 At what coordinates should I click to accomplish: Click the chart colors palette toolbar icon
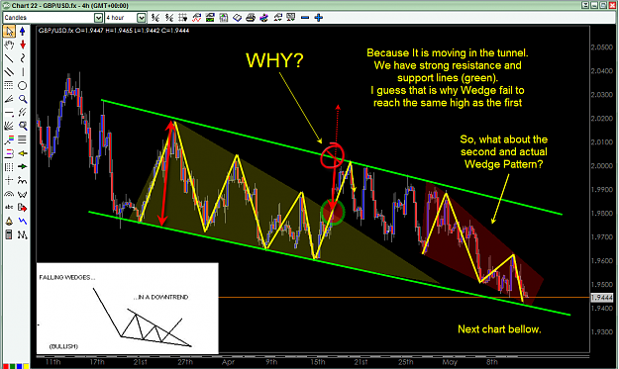pos(264,18)
